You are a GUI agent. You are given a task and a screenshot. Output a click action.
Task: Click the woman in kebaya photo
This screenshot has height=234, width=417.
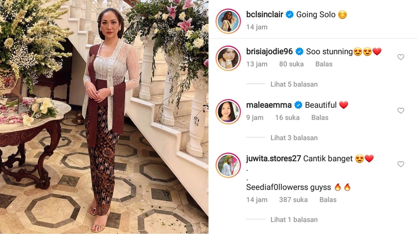[x=104, y=117]
